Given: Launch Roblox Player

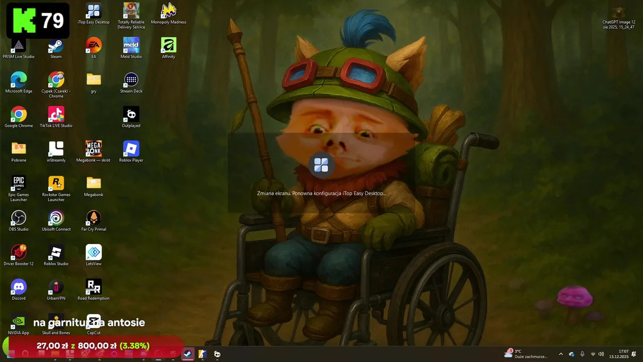Looking at the screenshot, I should tap(131, 152).
